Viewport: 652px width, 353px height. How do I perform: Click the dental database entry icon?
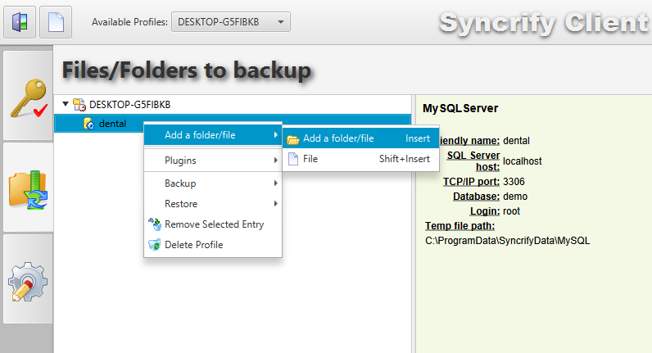[x=88, y=124]
